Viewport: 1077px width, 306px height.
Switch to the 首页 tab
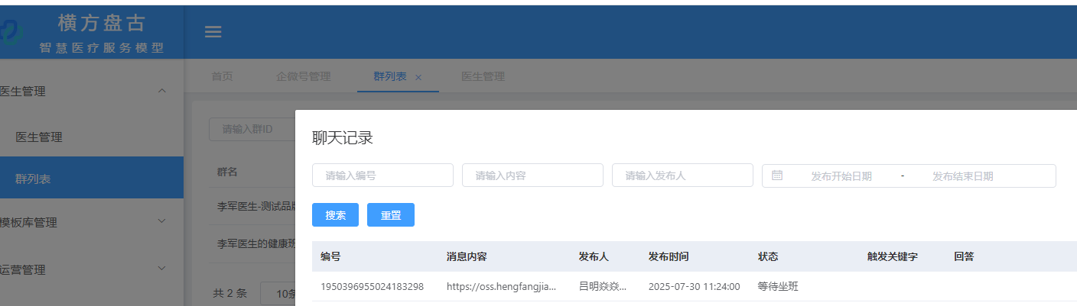coord(222,76)
